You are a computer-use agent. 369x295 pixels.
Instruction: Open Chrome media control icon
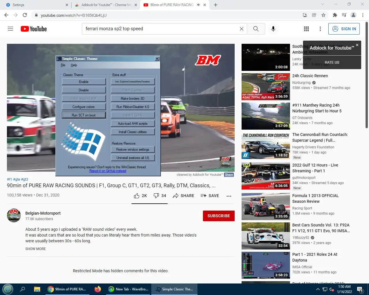(344, 15)
